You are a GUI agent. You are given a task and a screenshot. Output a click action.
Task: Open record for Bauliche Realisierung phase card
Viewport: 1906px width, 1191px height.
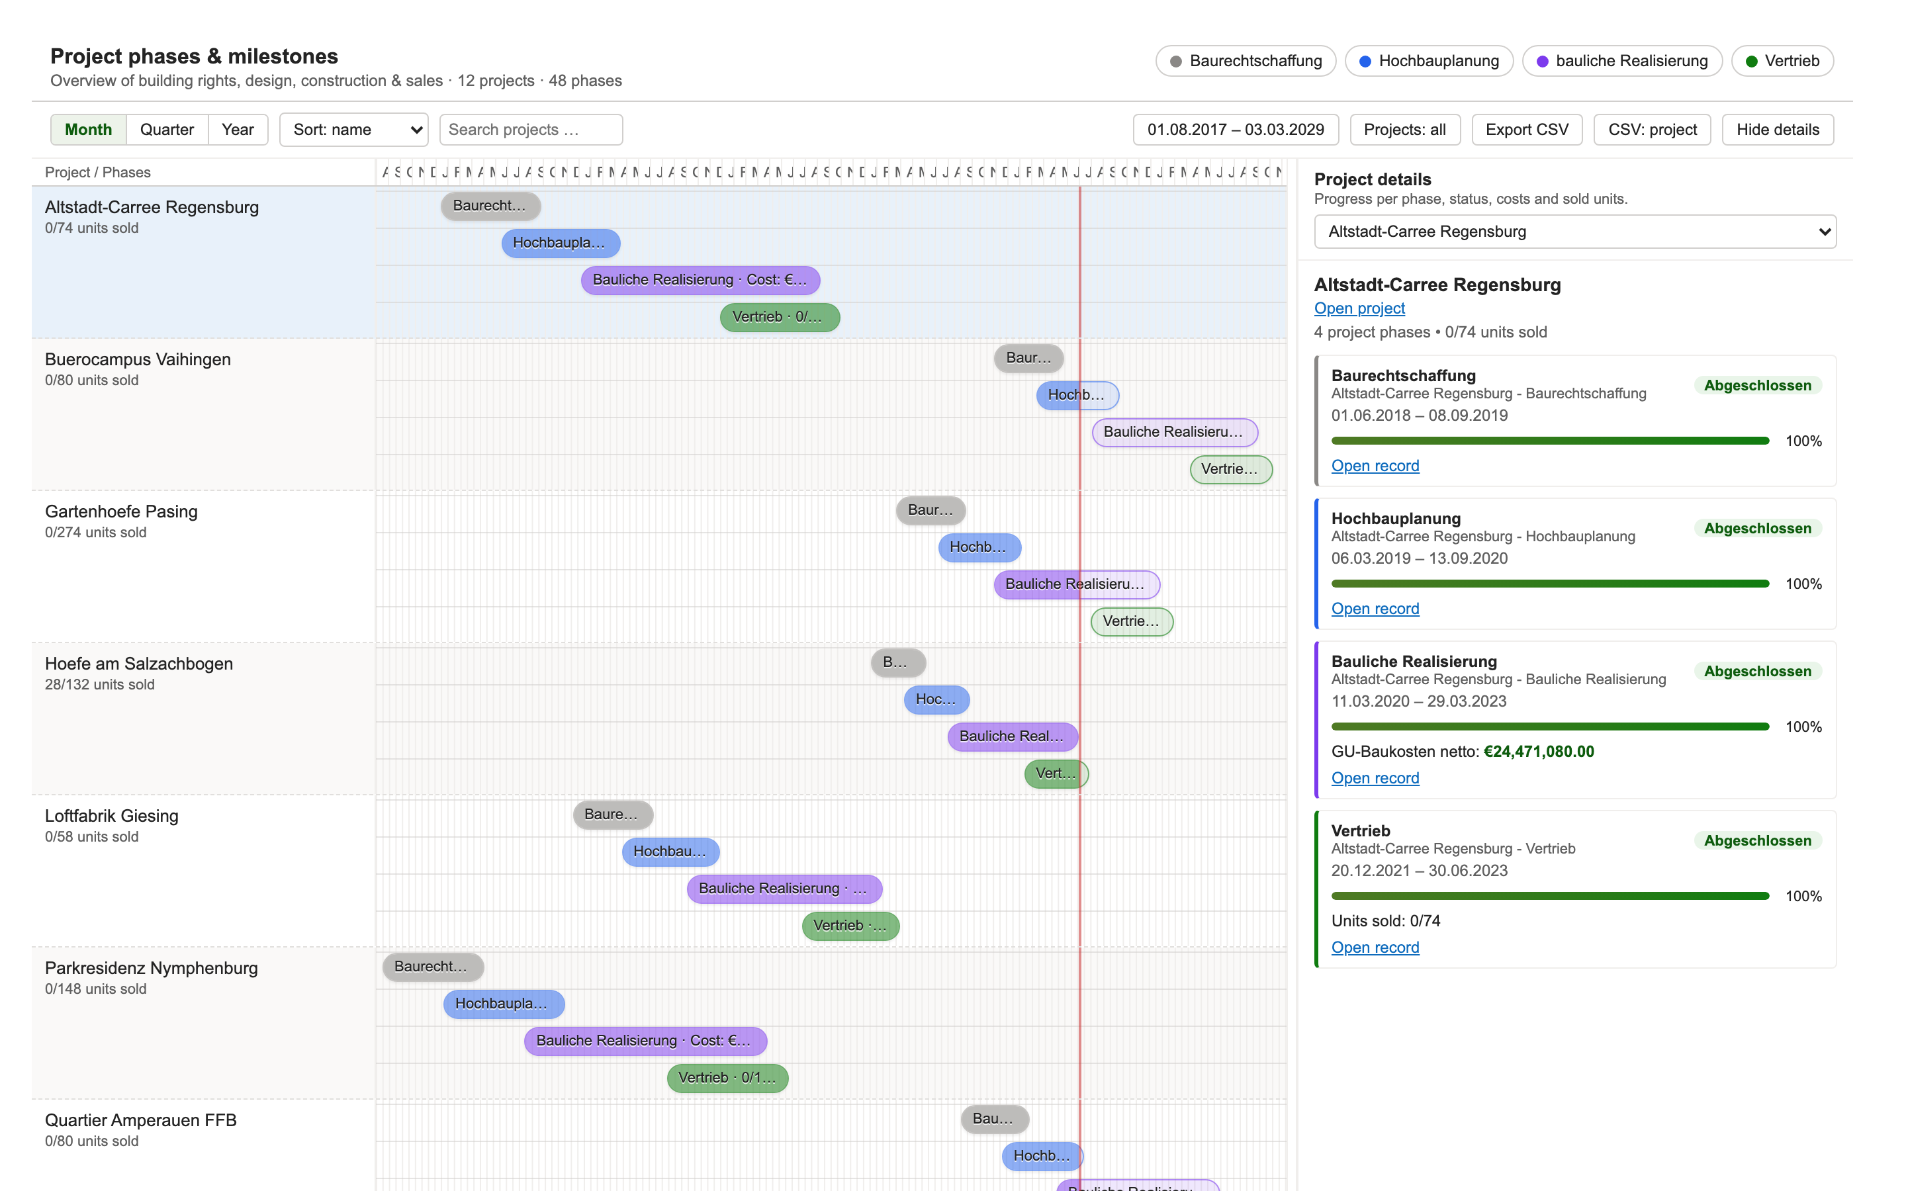click(x=1375, y=777)
